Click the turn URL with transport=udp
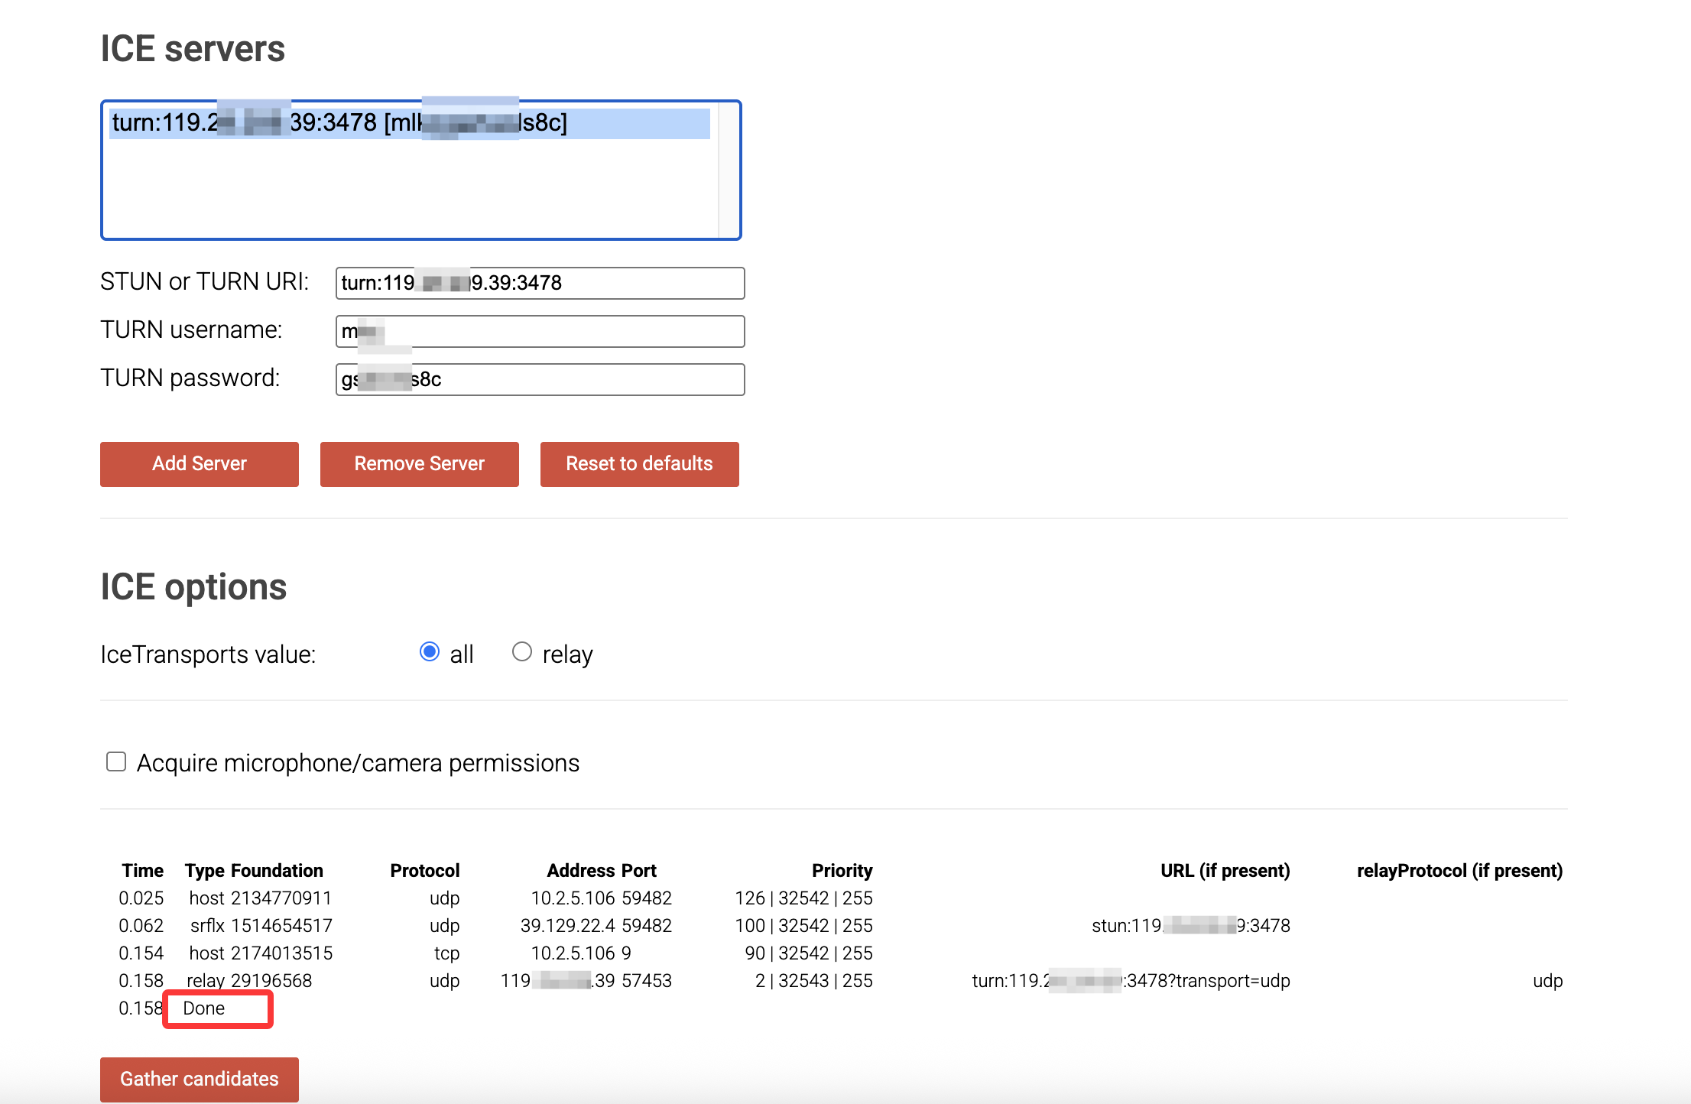This screenshot has height=1104, width=1691. 1131,981
